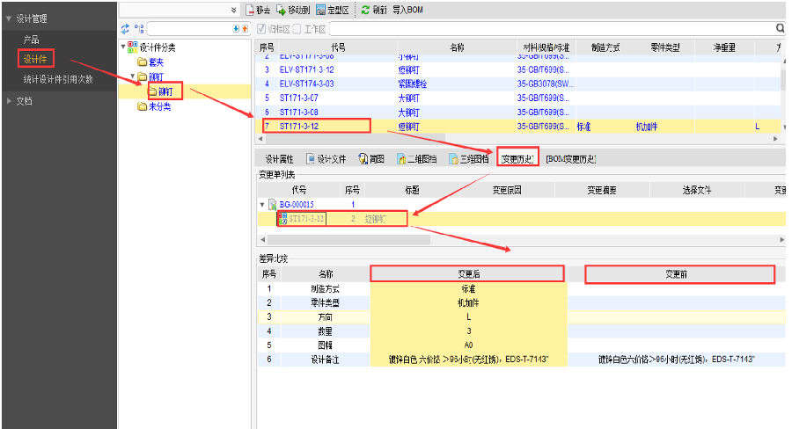Click the 设计件分类 root category icon
The image size is (792, 429).
point(132,47)
